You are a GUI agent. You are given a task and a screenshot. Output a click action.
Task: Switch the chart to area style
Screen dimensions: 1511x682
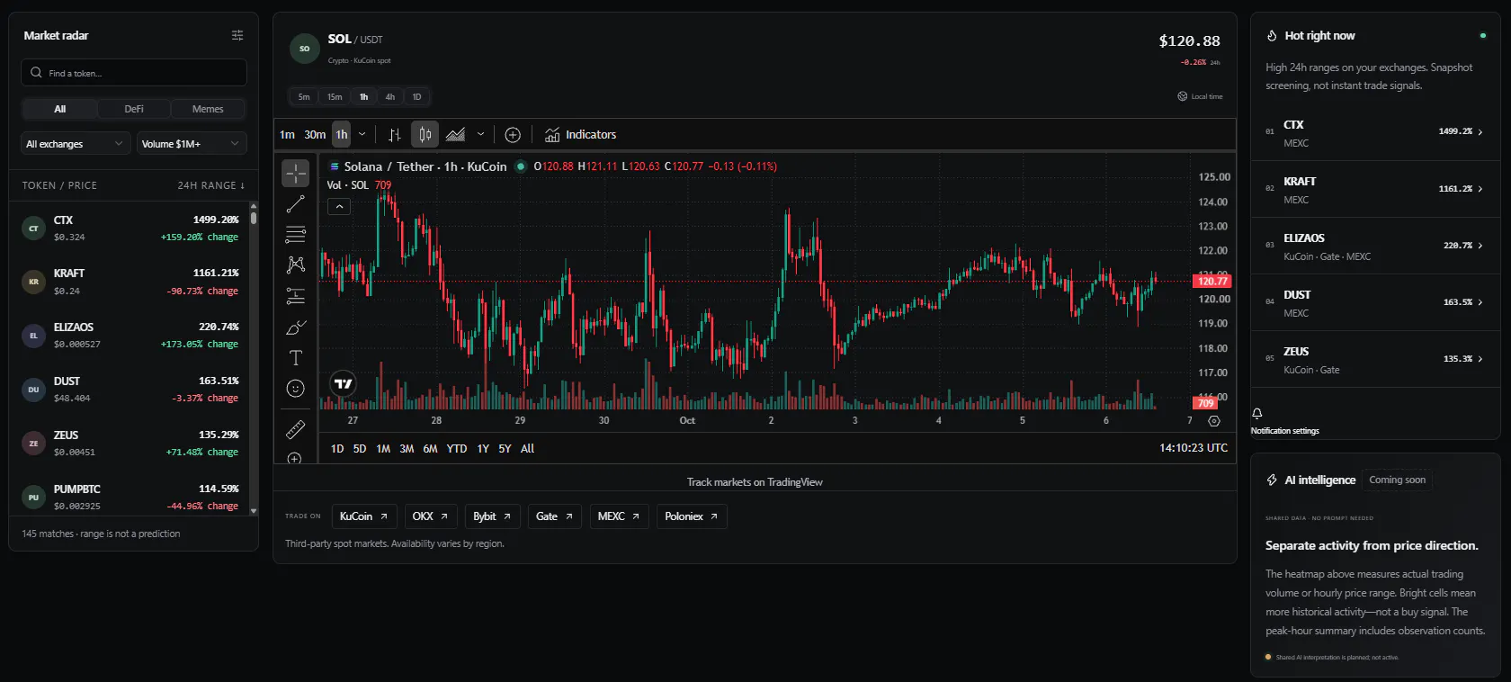coord(456,135)
